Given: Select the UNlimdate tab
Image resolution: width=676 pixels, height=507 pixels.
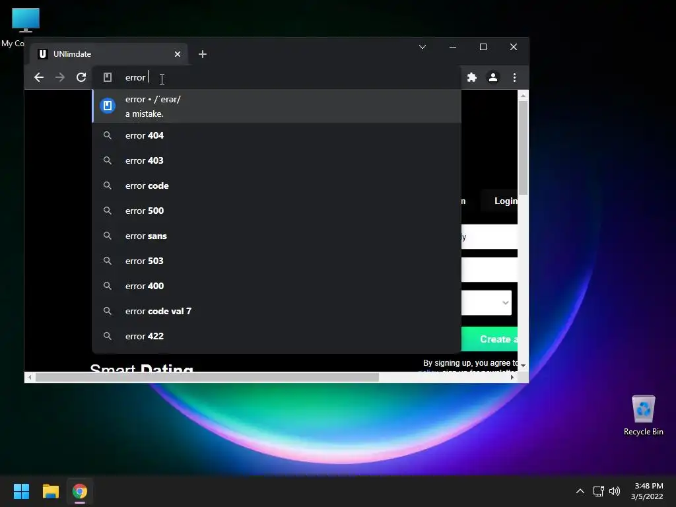Looking at the screenshot, I should (109, 54).
